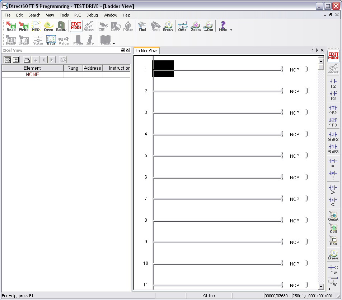Expand the toolbar options arrow after Help
This screenshot has height=300, width=342.
[231, 30]
